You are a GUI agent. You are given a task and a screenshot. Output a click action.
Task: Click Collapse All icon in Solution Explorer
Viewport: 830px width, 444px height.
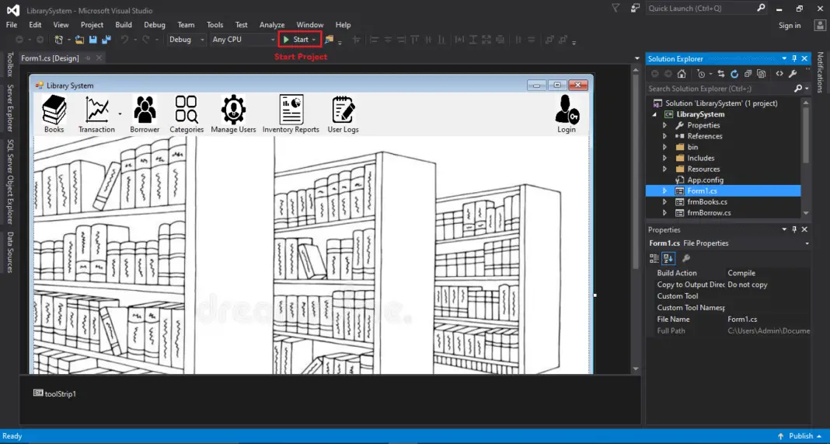[x=748, y=74]
